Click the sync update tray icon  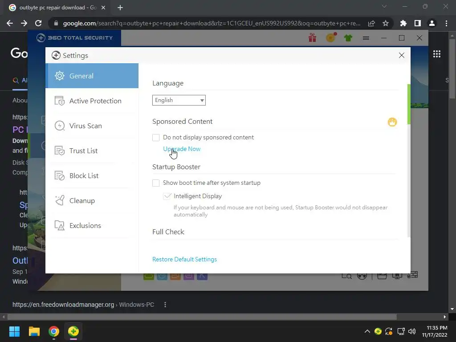(x=389, y=331)
